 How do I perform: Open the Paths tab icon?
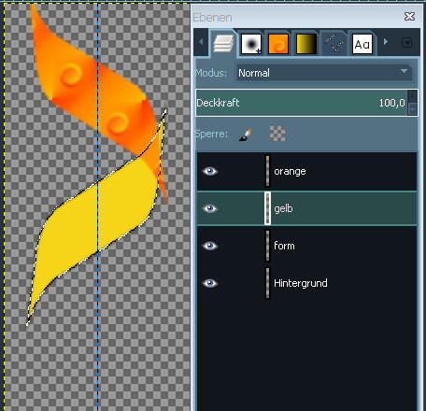[334, 44]
